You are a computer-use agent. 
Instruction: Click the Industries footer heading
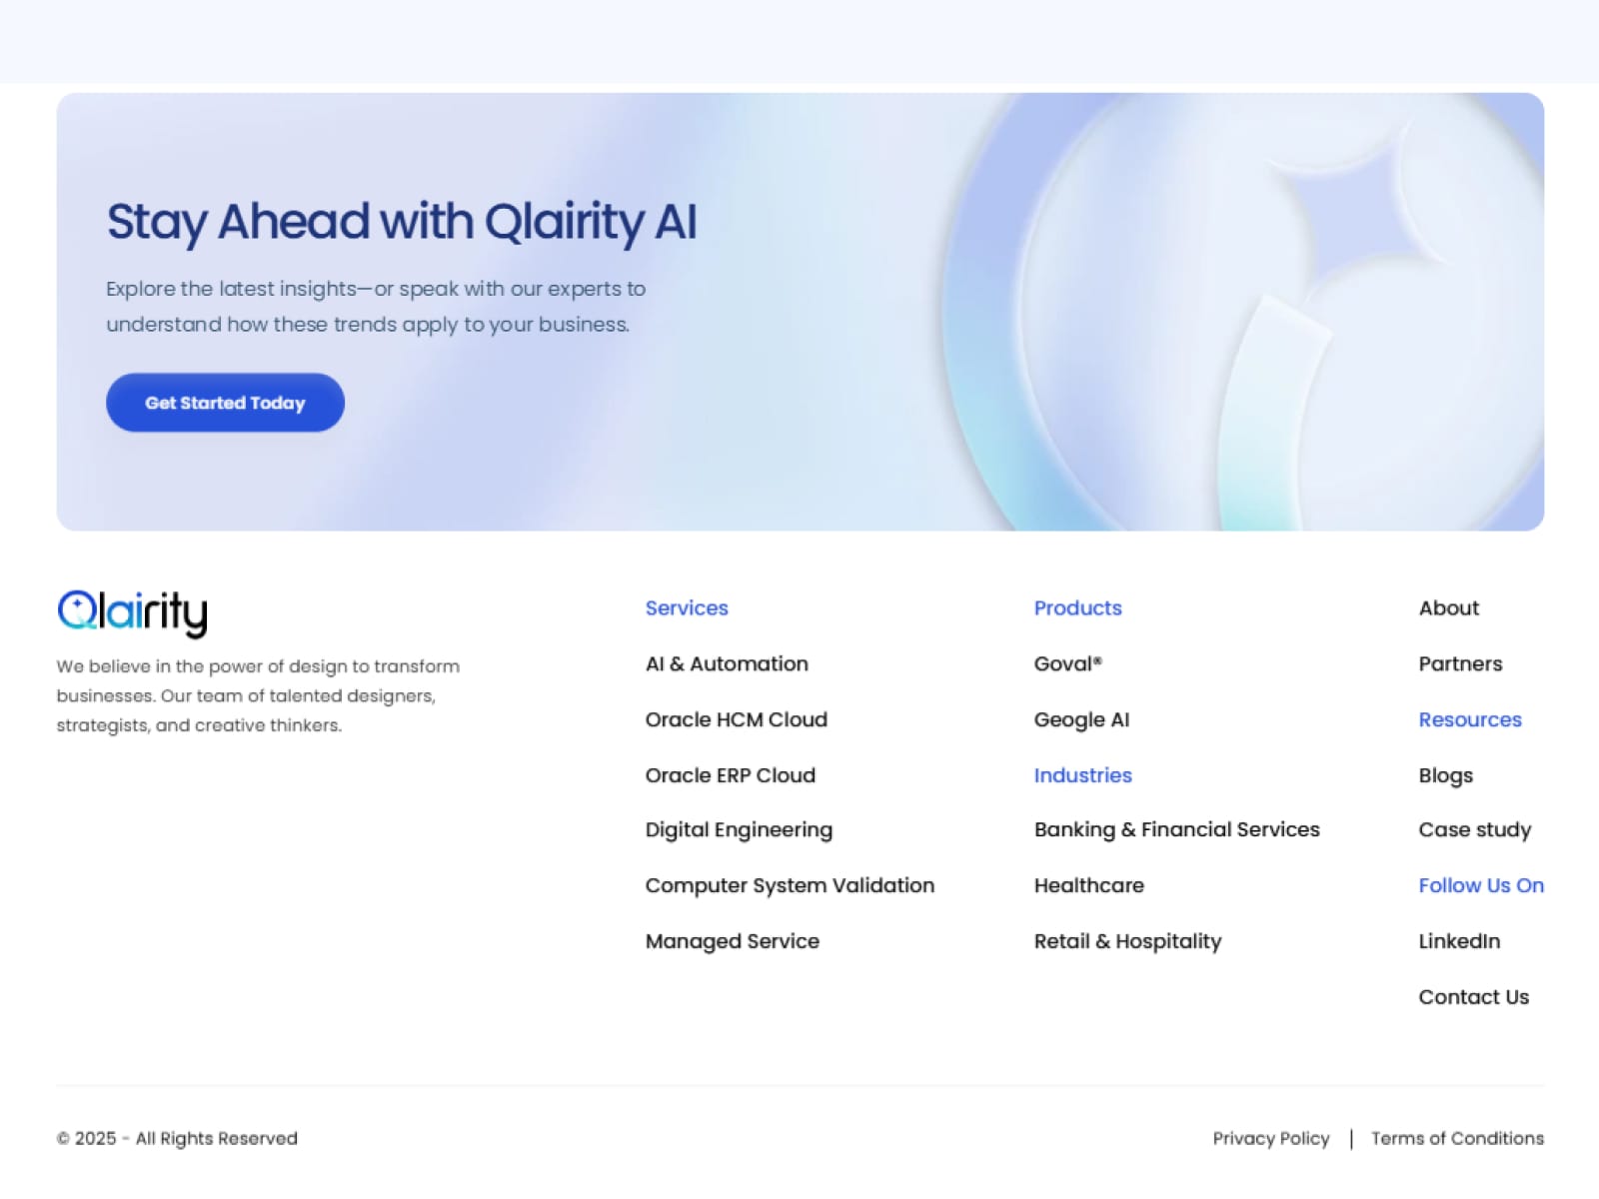(1083, 775)
